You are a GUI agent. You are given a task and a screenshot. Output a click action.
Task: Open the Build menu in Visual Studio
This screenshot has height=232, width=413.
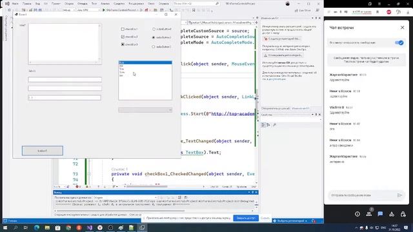tap(69, 4)
